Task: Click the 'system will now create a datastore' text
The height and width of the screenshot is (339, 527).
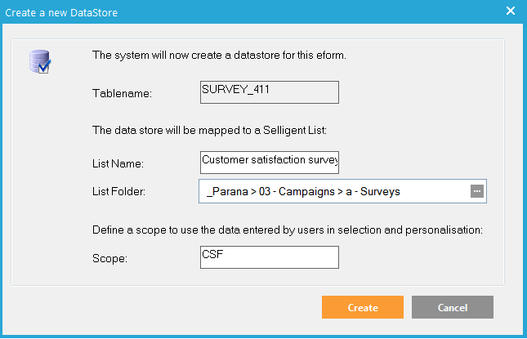Action: click(x=220, y=56)
